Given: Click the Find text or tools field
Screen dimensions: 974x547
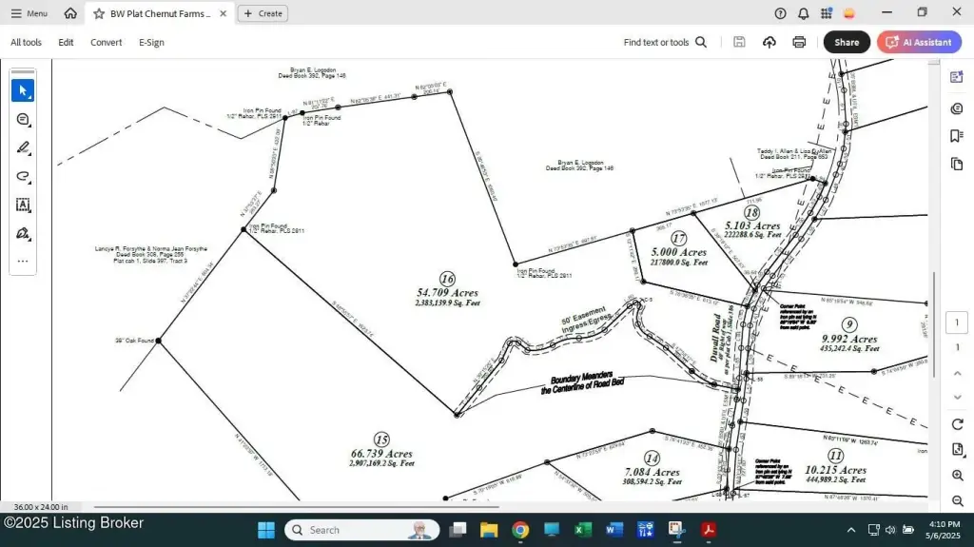Looking at the screenshot, I should [x=665, y=42].
